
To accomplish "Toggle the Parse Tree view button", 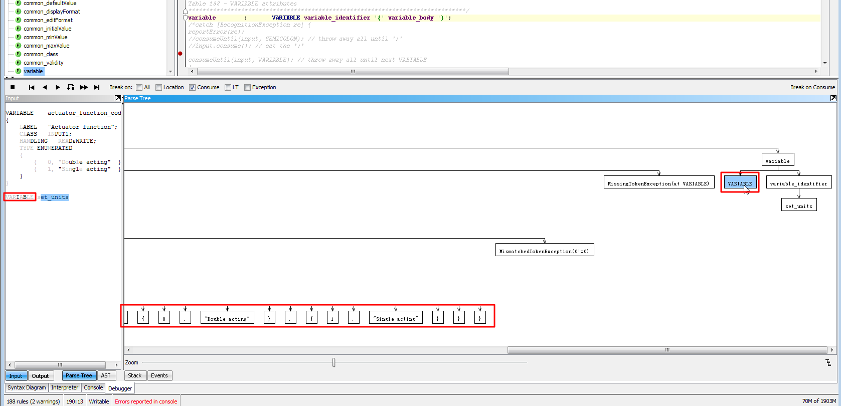I will pos(79,375).
